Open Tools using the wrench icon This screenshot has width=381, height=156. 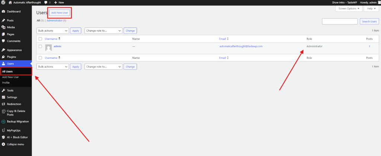[x=3, y=90]
